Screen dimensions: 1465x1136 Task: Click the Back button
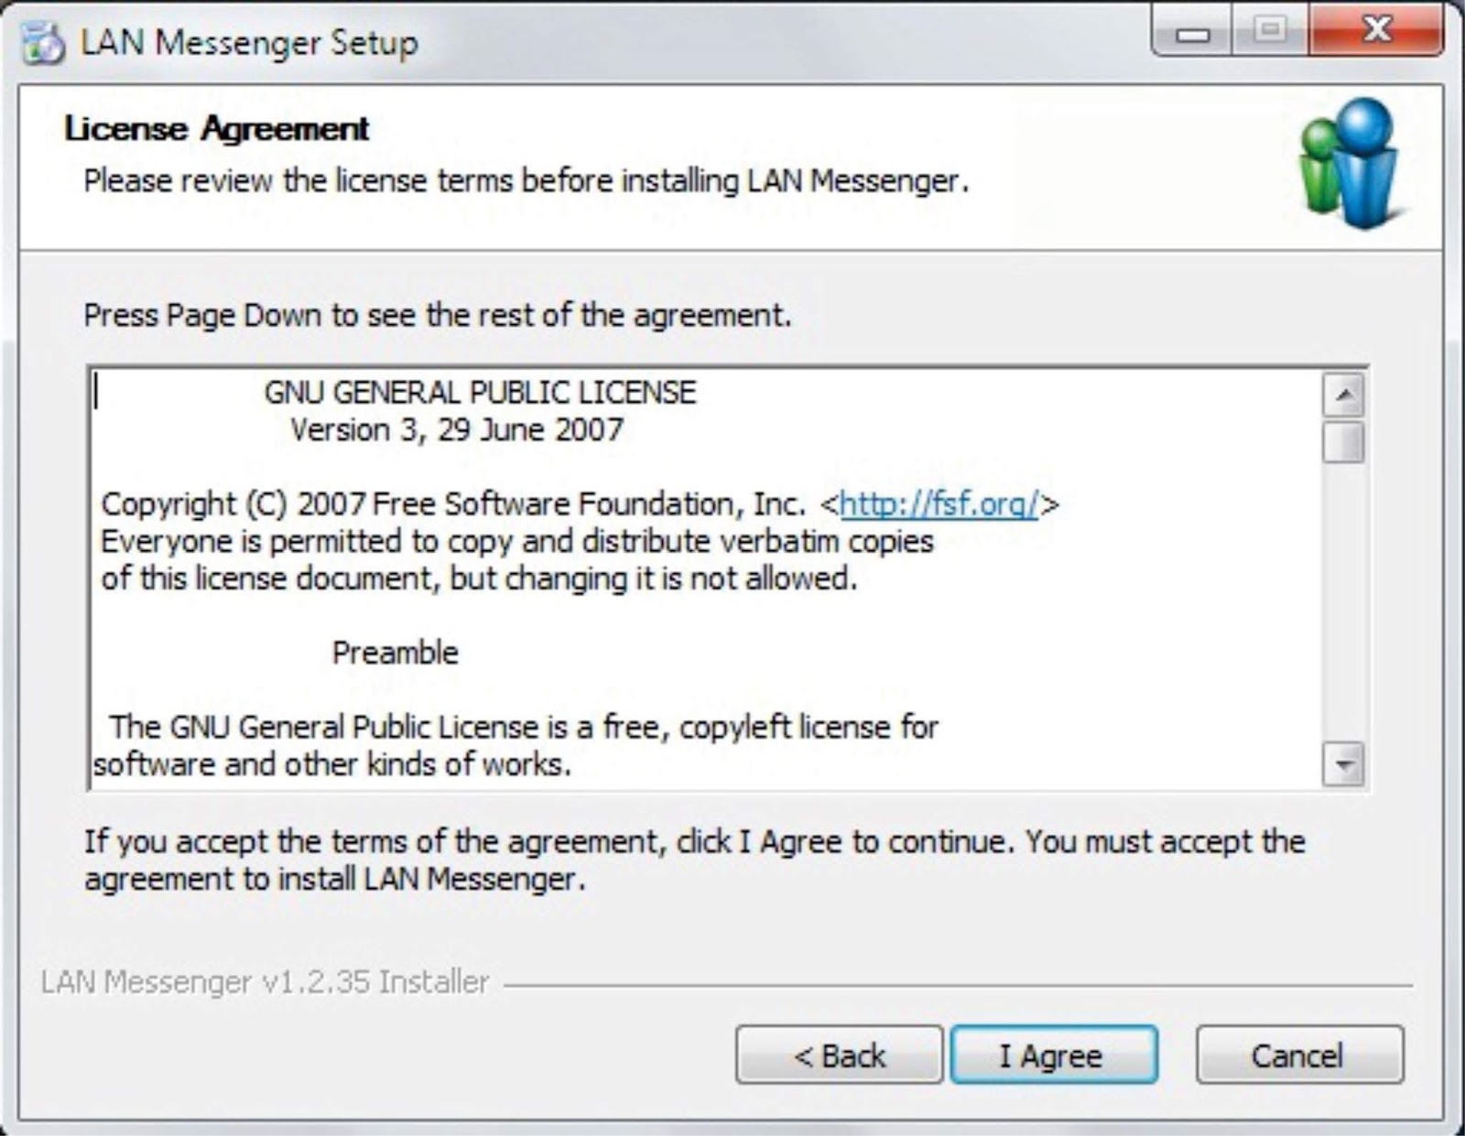pyautogui.click(x=839, y=1055)
